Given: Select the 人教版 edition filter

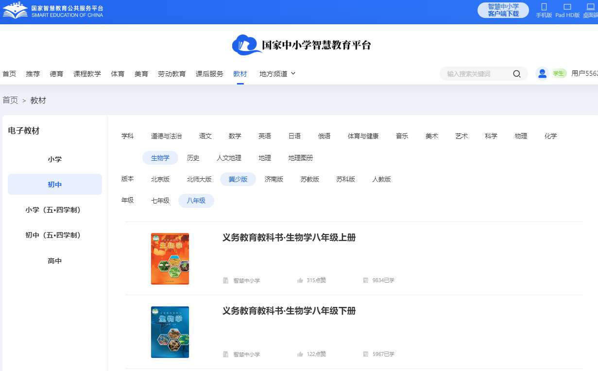Looking at the screenshot, I should pos(381,179).
